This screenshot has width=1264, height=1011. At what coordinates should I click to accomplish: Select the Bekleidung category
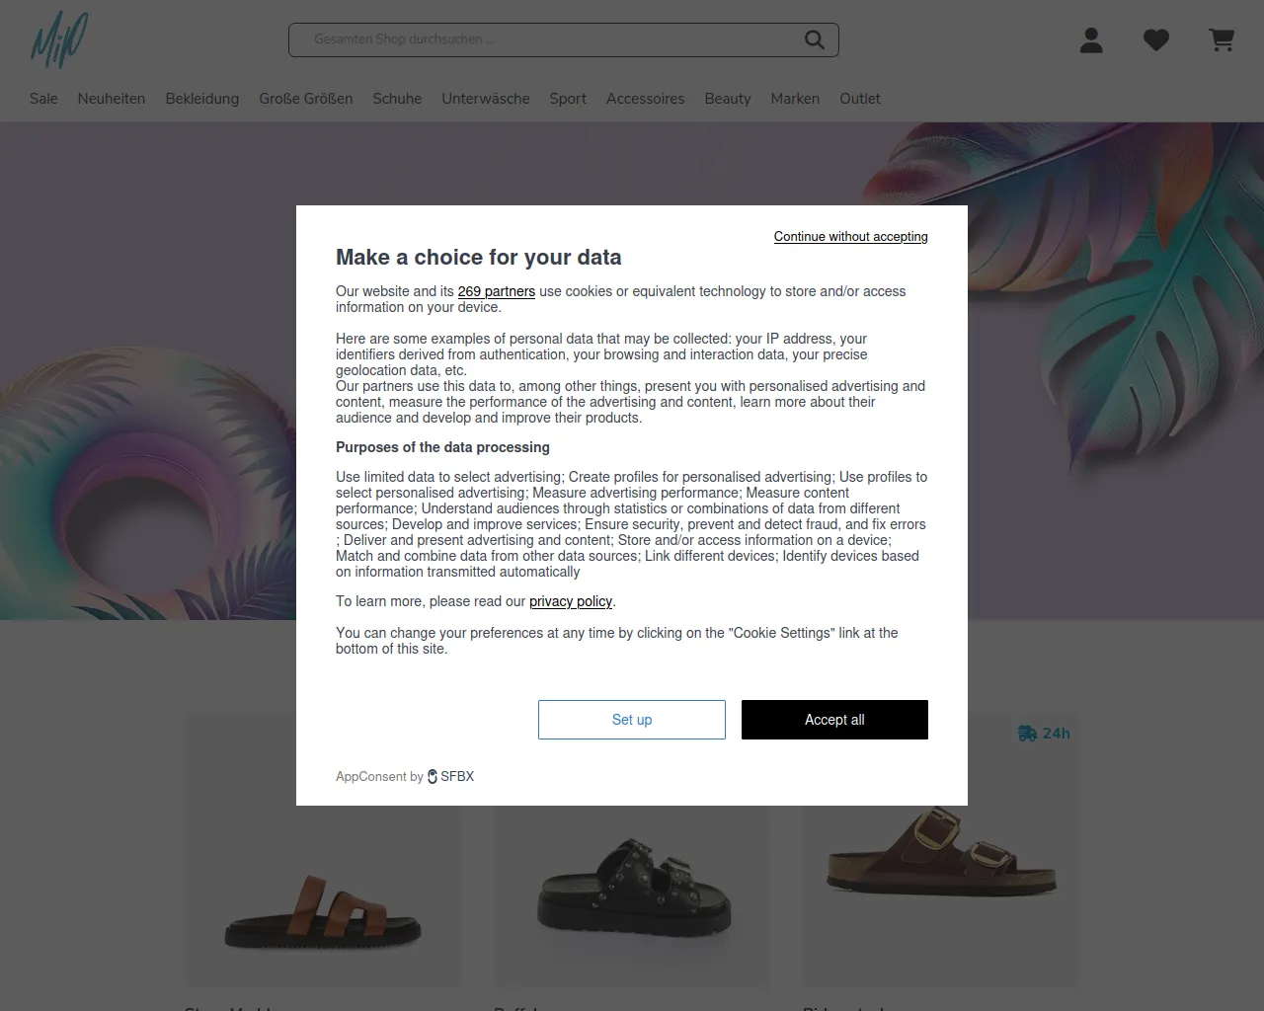point(202,99)
